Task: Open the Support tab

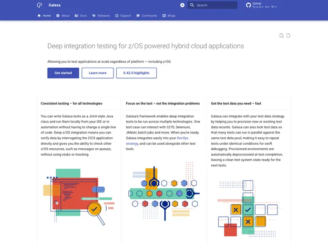Action: pos(123,16)
